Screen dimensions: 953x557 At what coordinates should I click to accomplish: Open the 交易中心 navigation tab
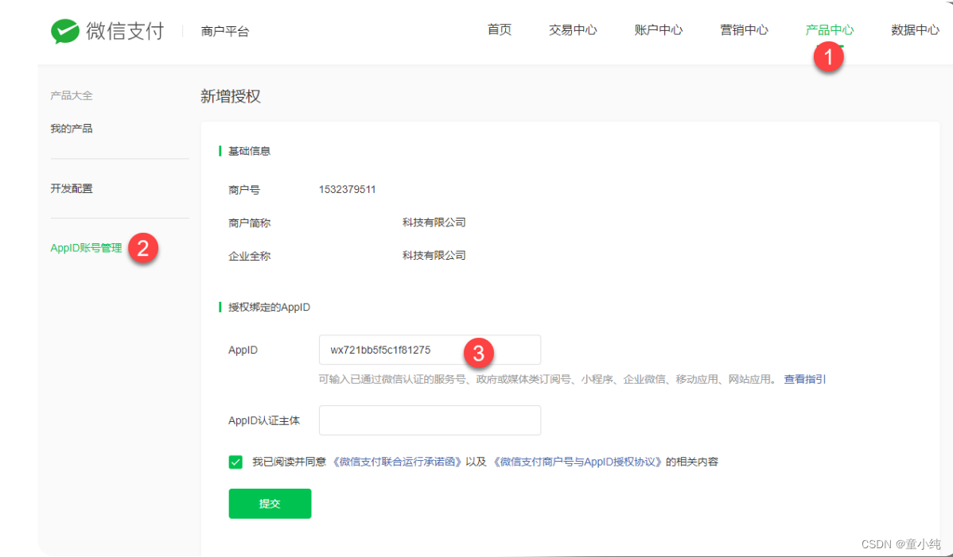click(x=573, y=29)
